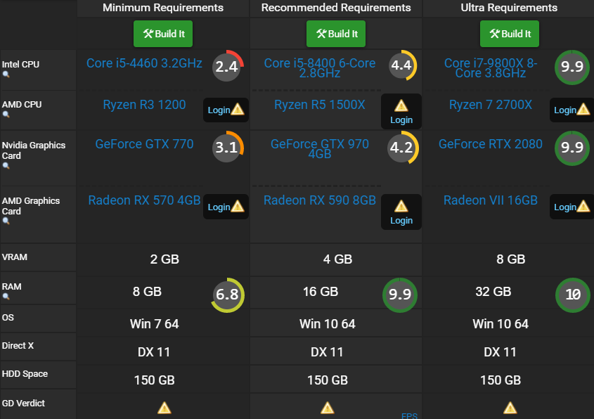Click the 2.4 score gauge for Core i5-4460
The width and height of the screenshot is (594, 419).
point(227,67)
